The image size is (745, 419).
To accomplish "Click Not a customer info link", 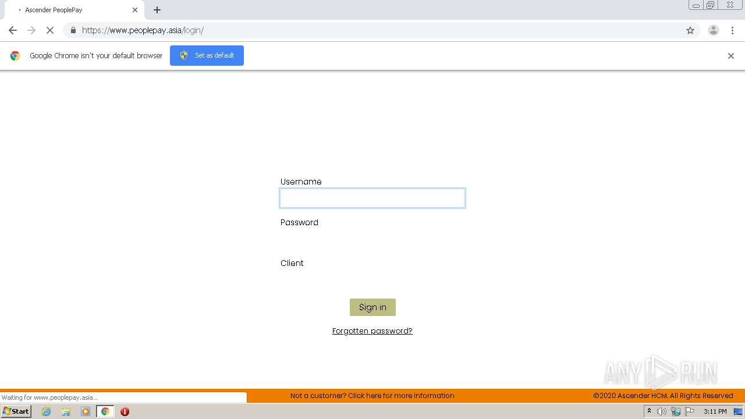I will [x=372, y=396].
